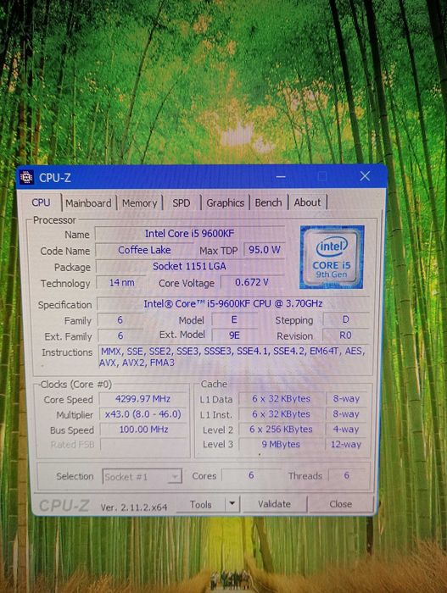Open the About tab

coord(307,202)
